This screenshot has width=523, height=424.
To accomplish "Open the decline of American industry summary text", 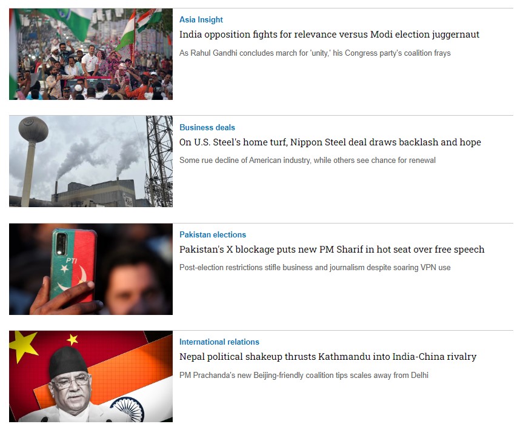I will 307,161.
